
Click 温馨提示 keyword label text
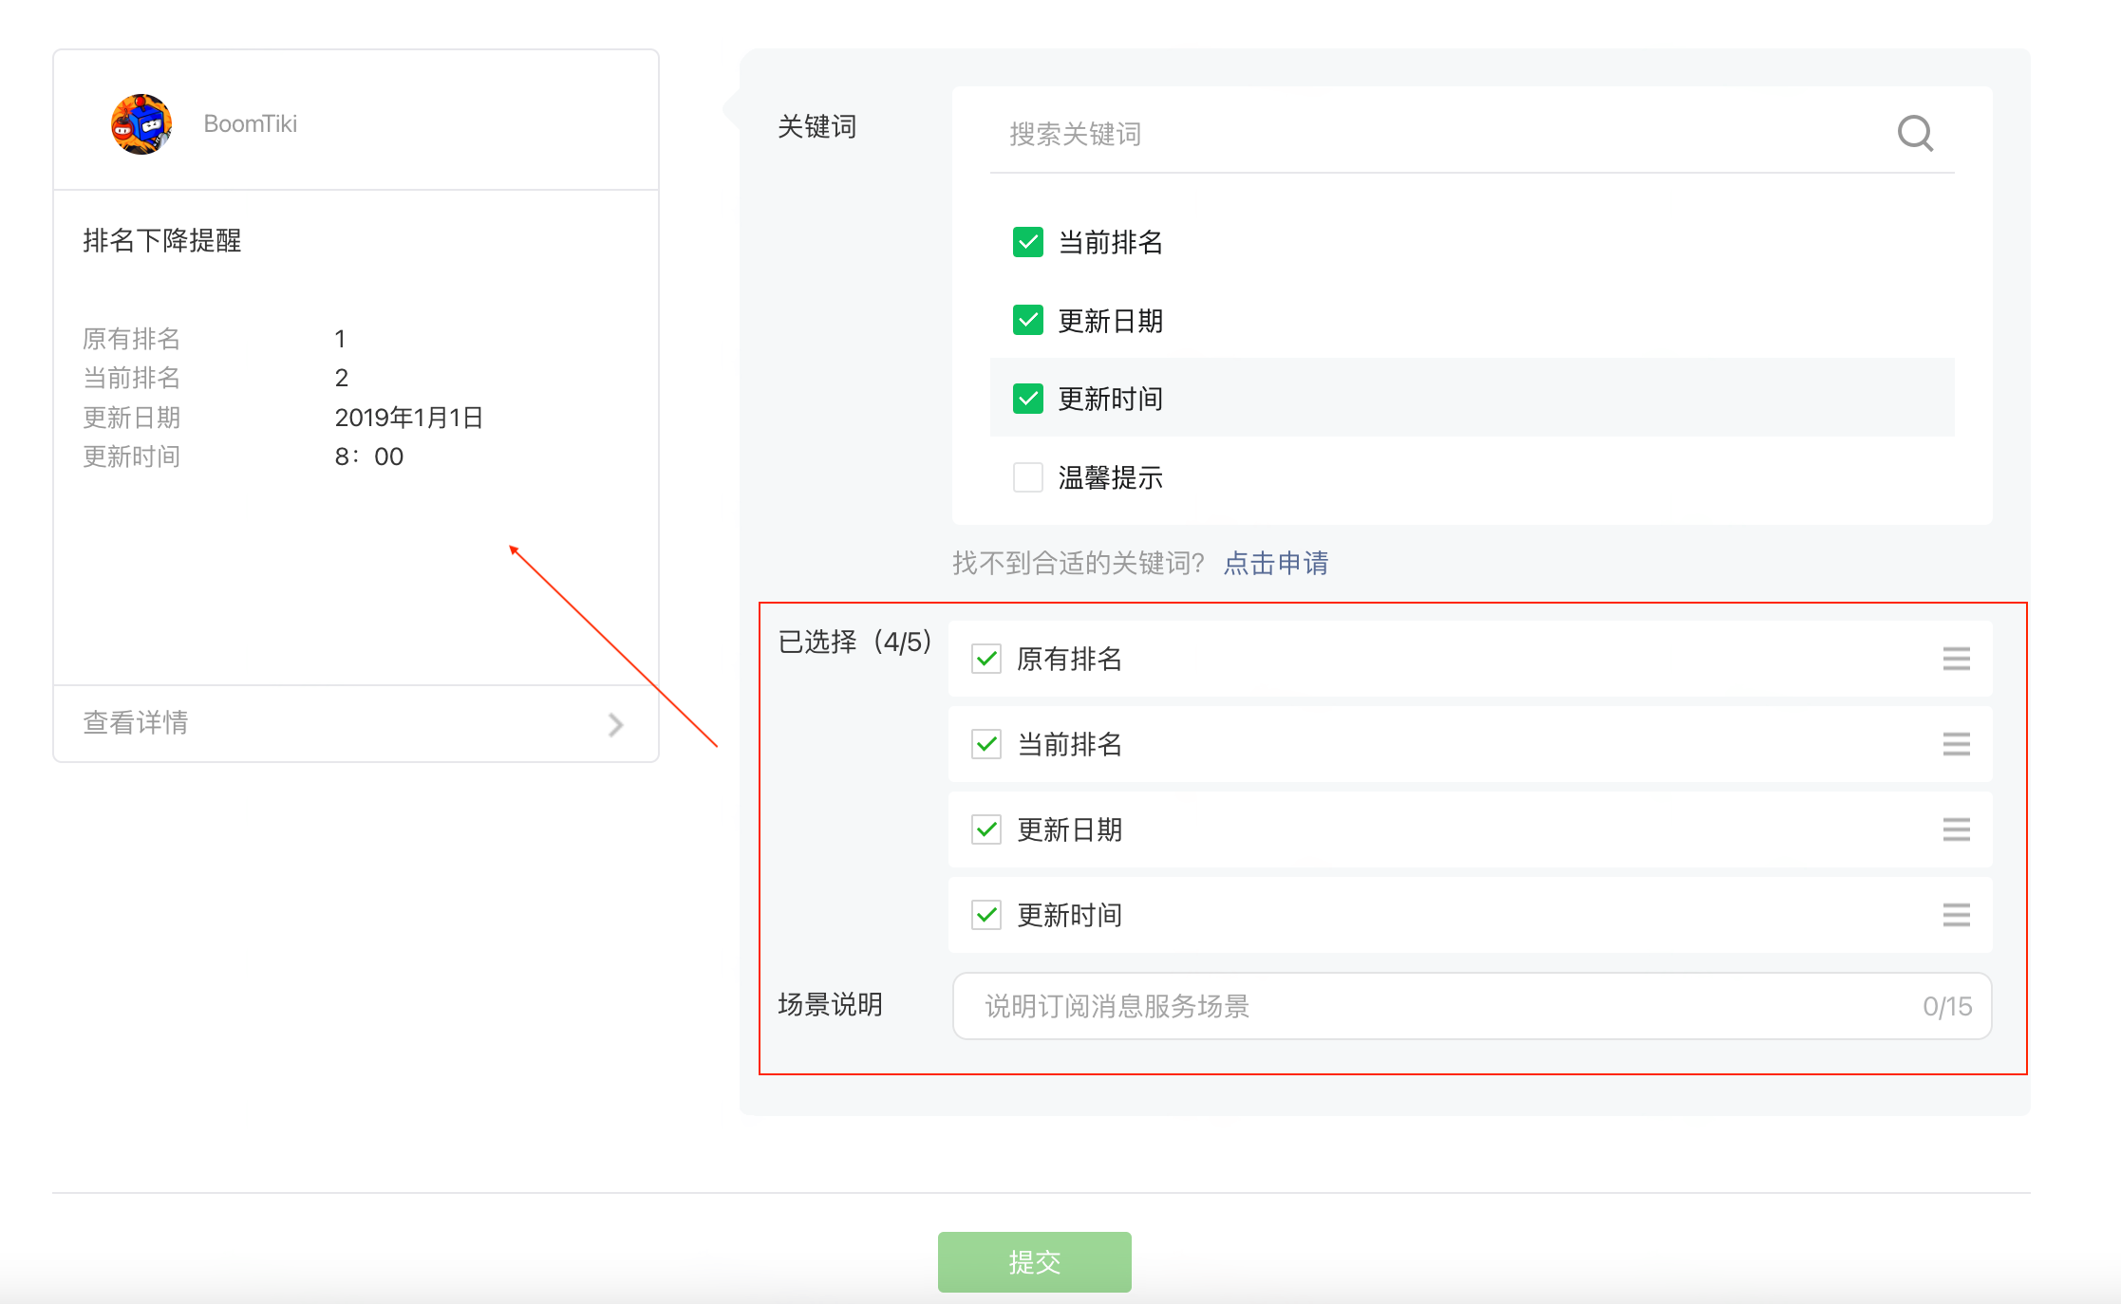[x=1111, y=477]
